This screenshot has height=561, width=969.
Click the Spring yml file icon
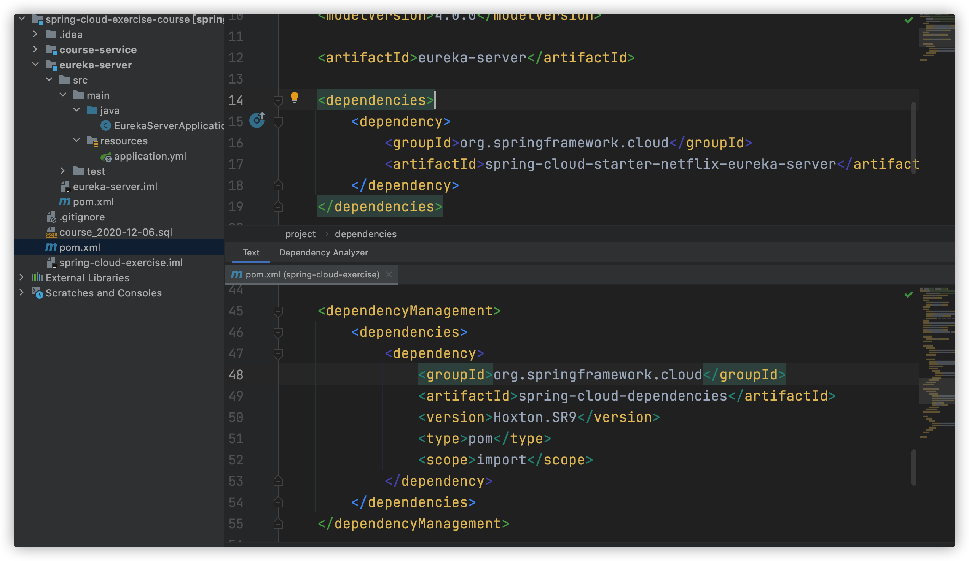coord(106,157)
